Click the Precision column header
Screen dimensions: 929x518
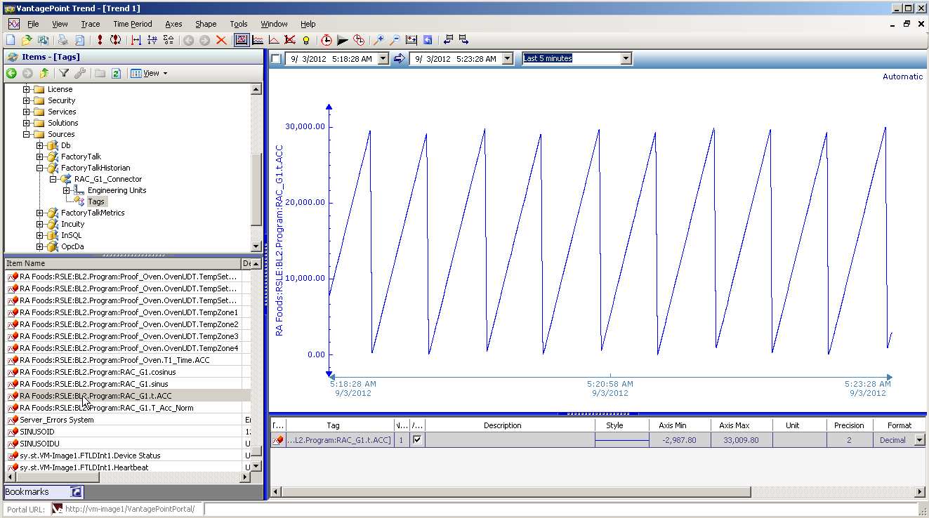(849, 425)
